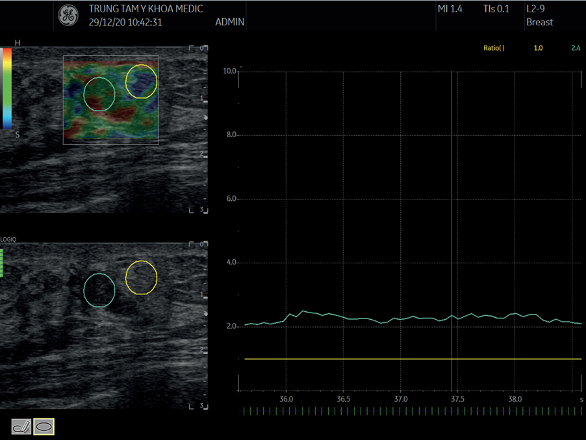The image size is (586, 440).
Task: Click yellow ROI circle on elastogram
Action: 141,81
